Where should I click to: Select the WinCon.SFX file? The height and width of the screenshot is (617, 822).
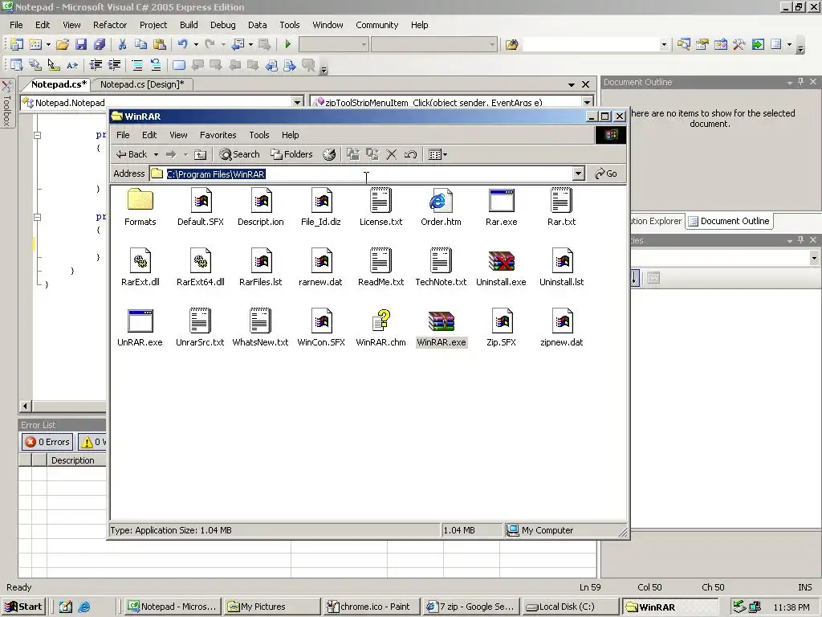(x=321, y=328)
